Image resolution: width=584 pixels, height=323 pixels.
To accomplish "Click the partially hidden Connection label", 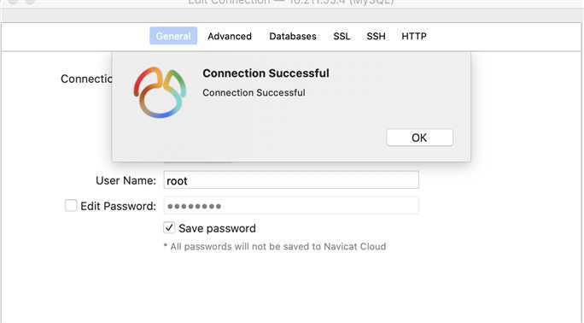I will click(86, 79).
